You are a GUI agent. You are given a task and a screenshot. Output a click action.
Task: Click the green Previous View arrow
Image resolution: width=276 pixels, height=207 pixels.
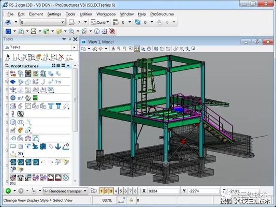point(8,191)
